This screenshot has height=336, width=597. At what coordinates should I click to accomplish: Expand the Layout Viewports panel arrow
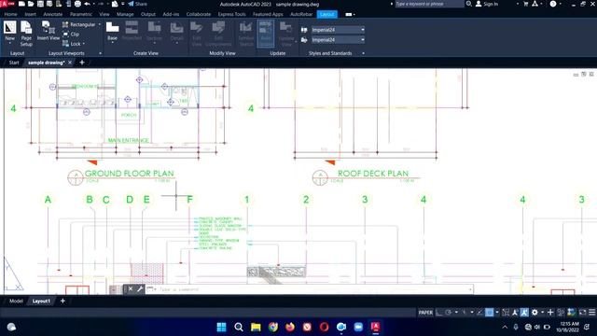(x=100, y=53)
